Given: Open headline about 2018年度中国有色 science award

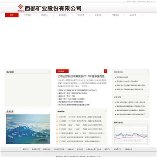Looking at the screenshot, I should (x=82, y=76).
